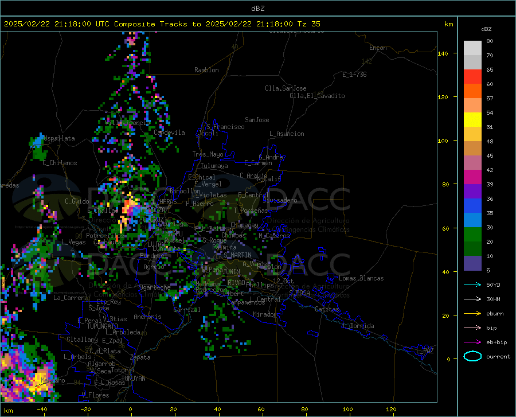Click the 'E_1-736' map label
The image size is (516, 417).
coord(354,75)
